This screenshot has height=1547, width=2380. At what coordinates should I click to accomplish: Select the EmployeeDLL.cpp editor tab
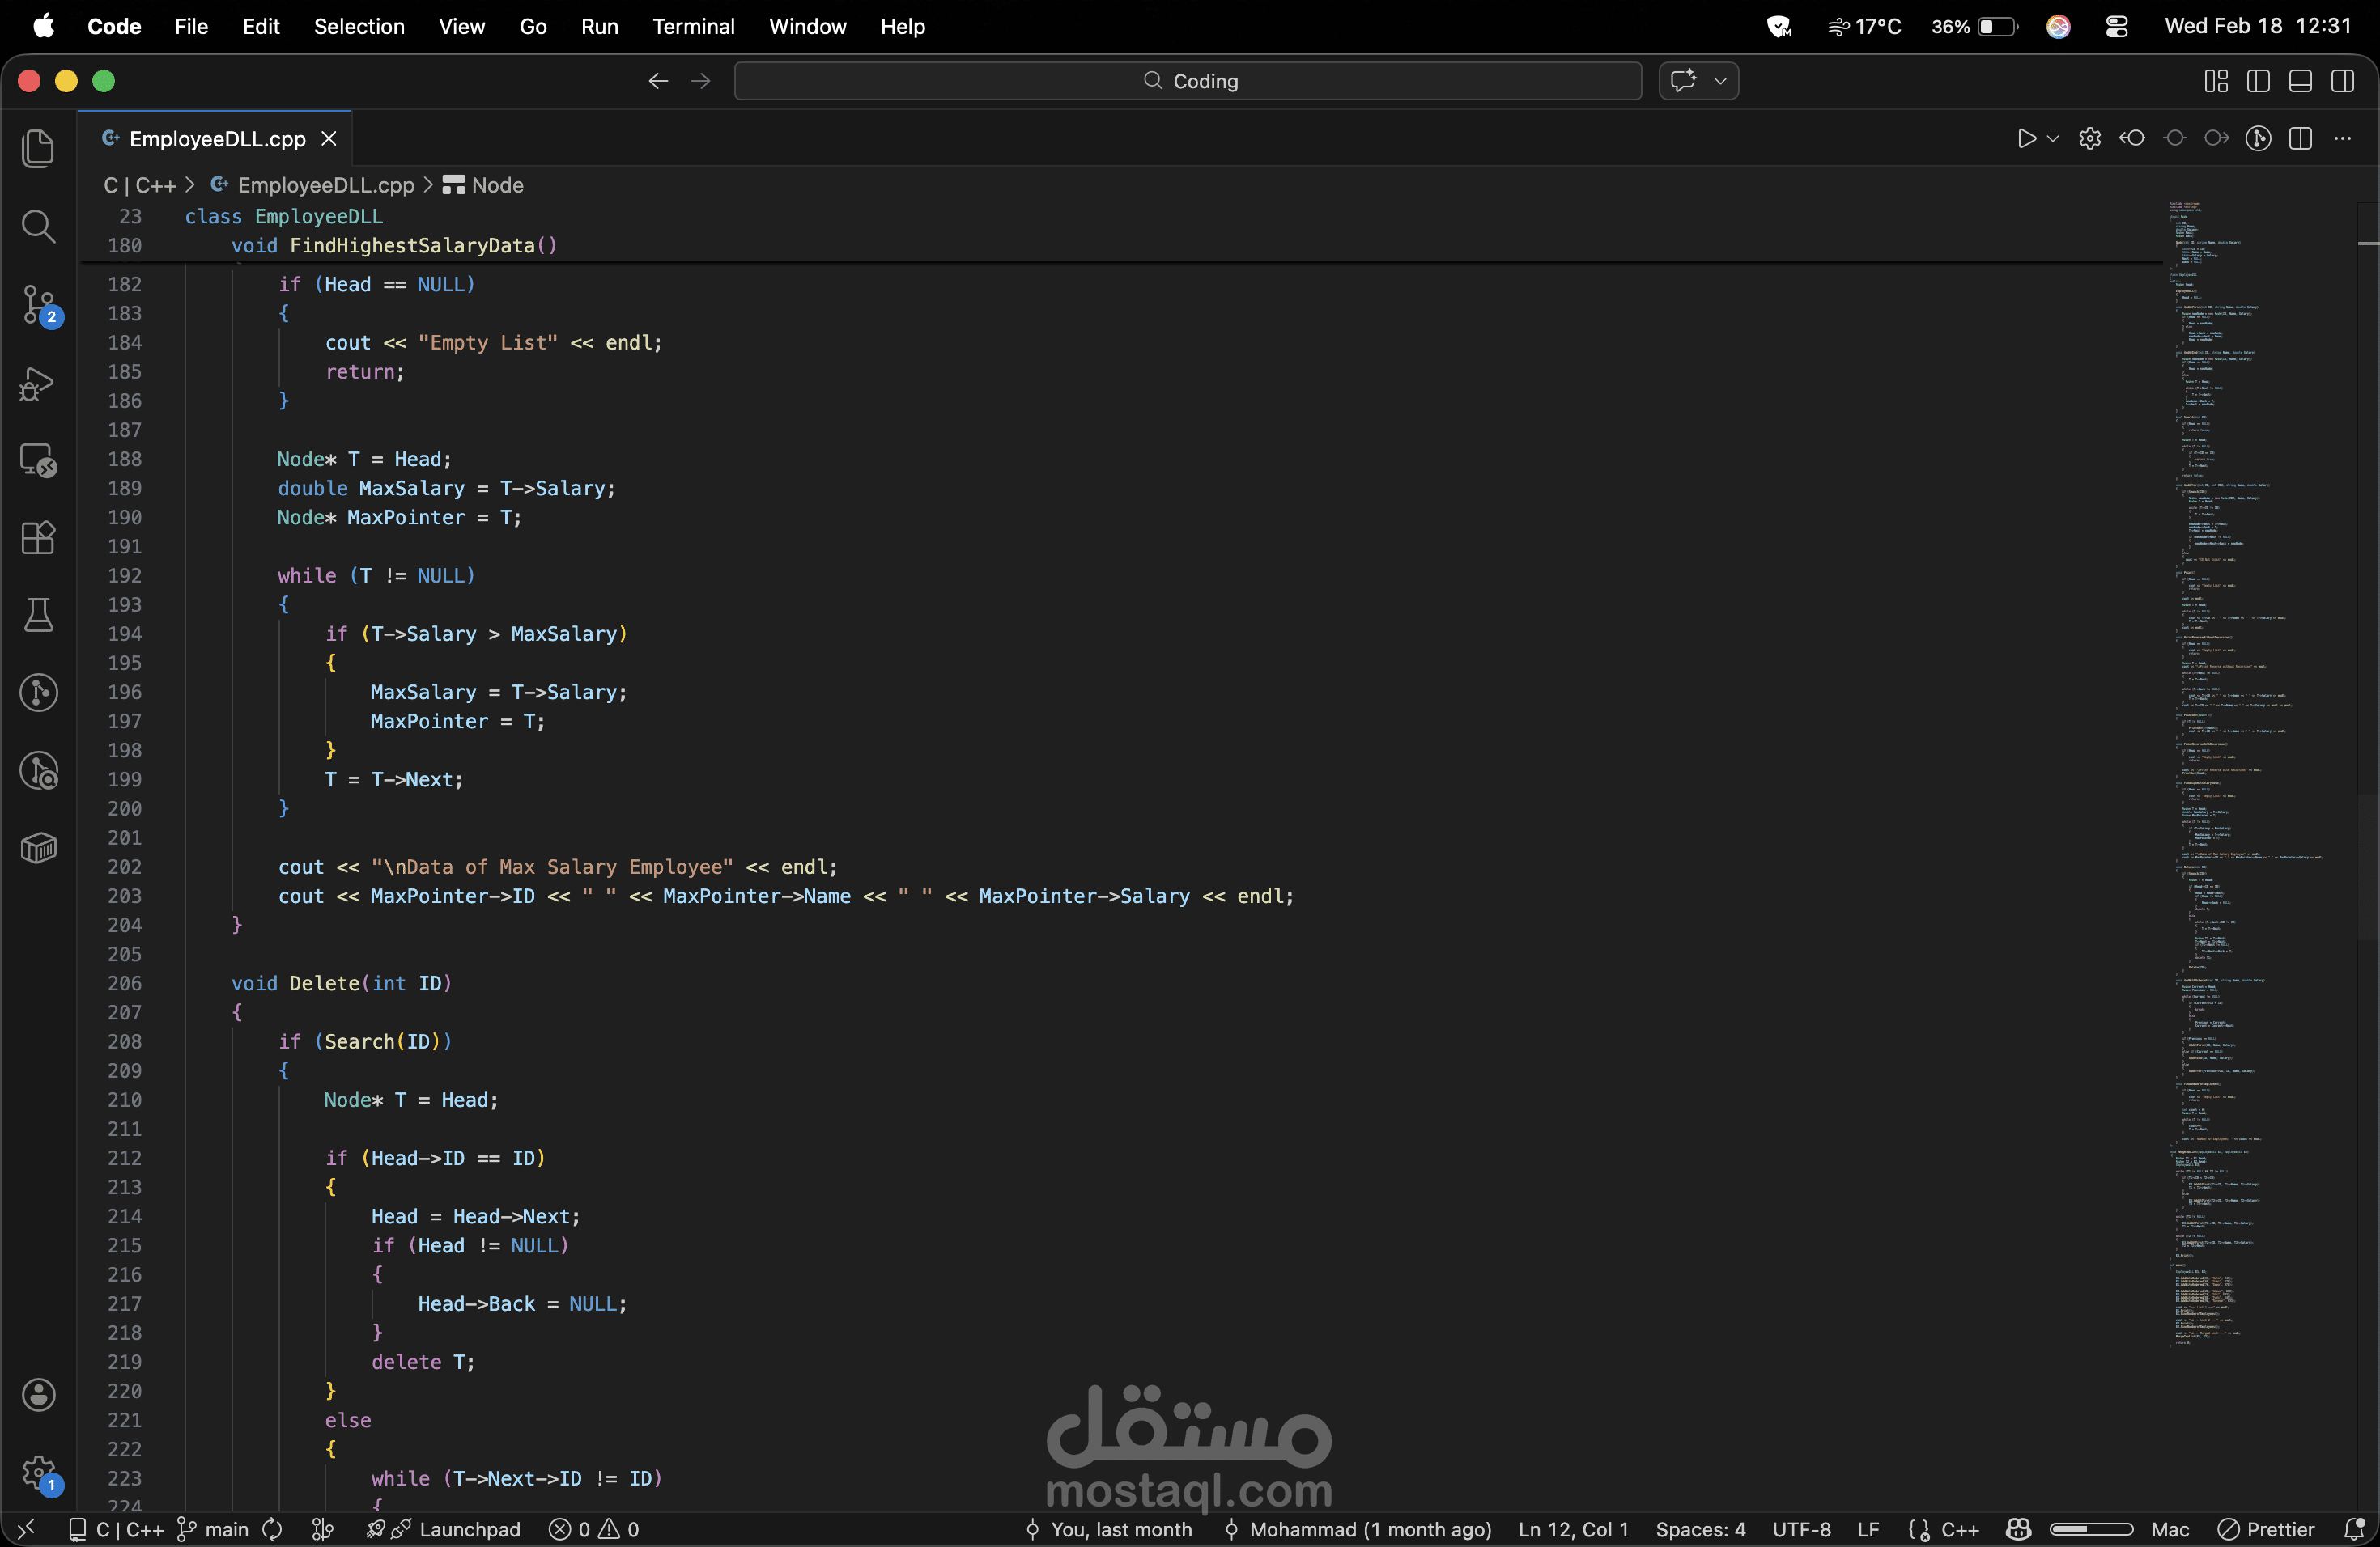pyautogui.click(x=217, y=139)
